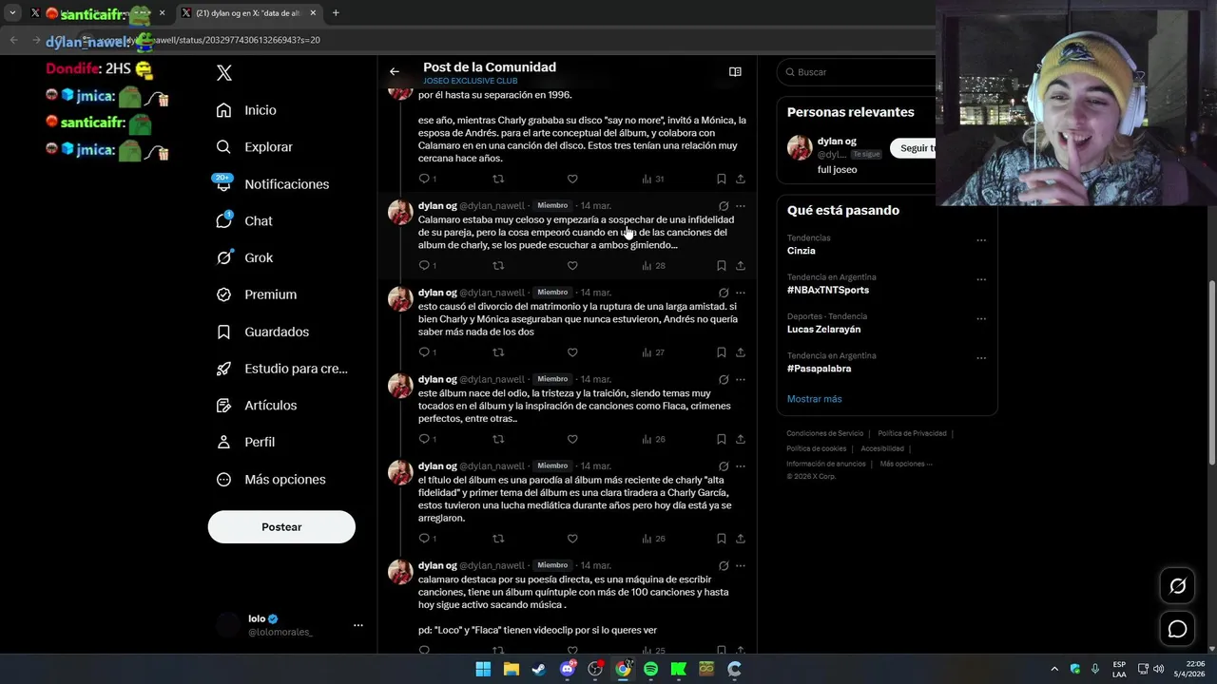
Task: Open Discord from the taskbar
Action: point(568,669)
